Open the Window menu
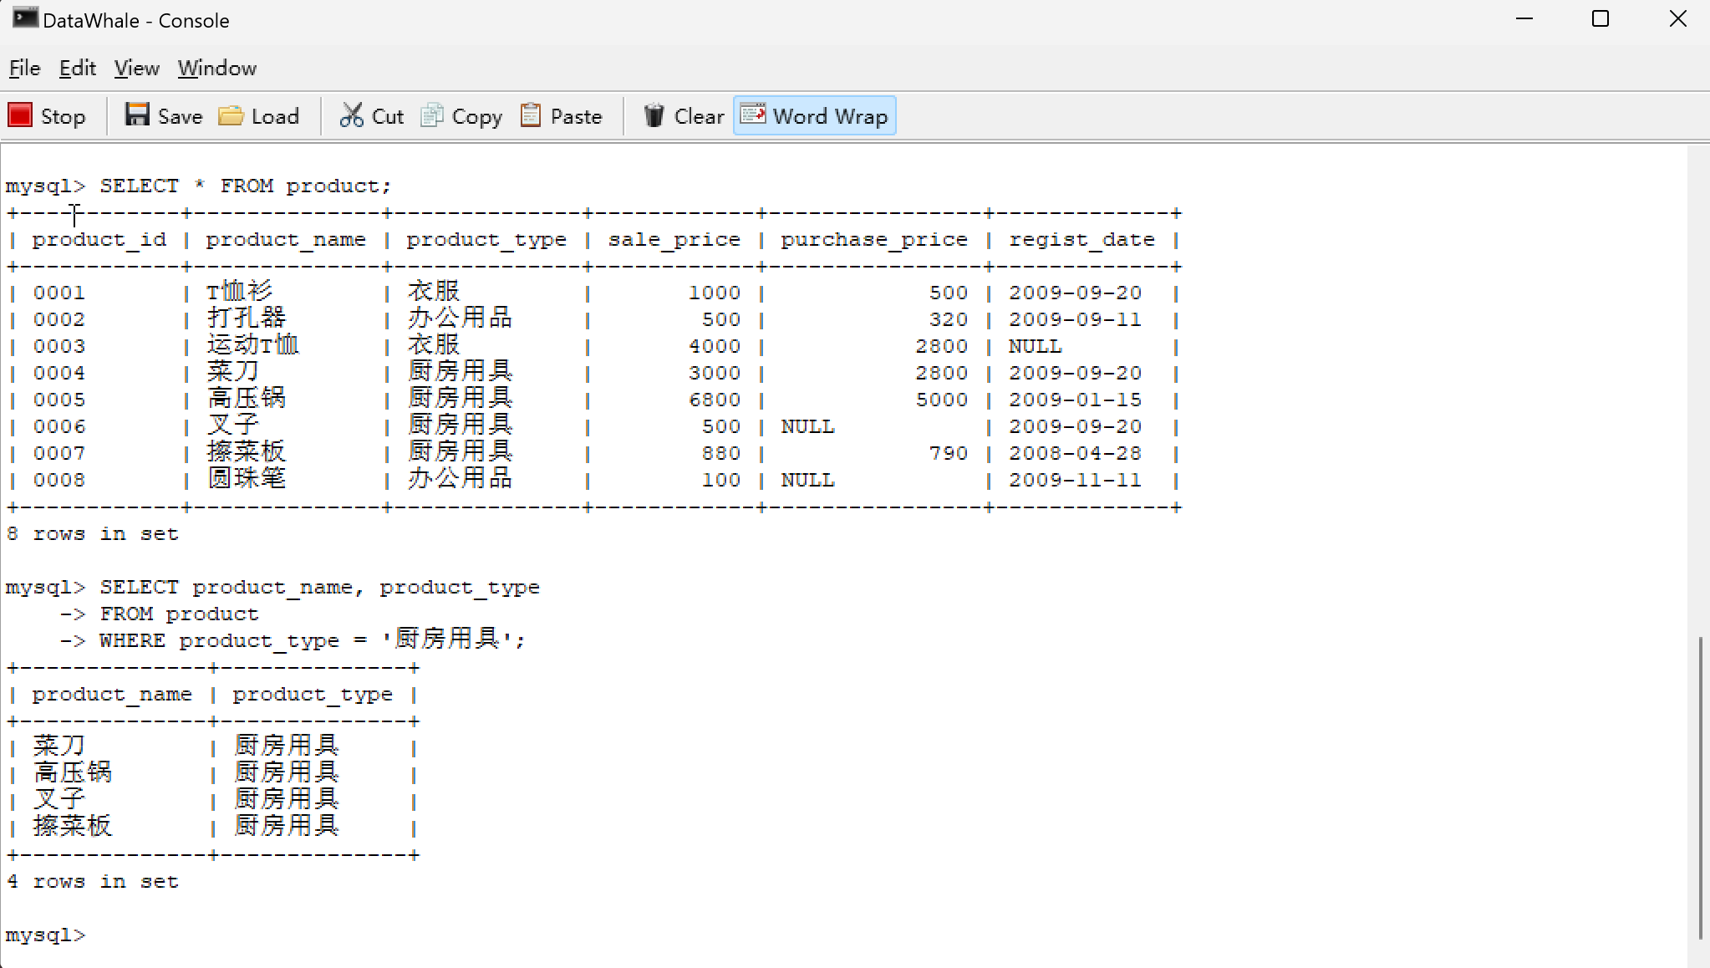Screen dimensions: 1710x968 point(216,68)
